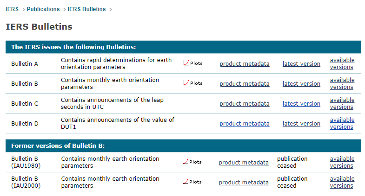View product metadata for Bulletin C
Viewport: 365px width, 196px height.
point(245,104)
